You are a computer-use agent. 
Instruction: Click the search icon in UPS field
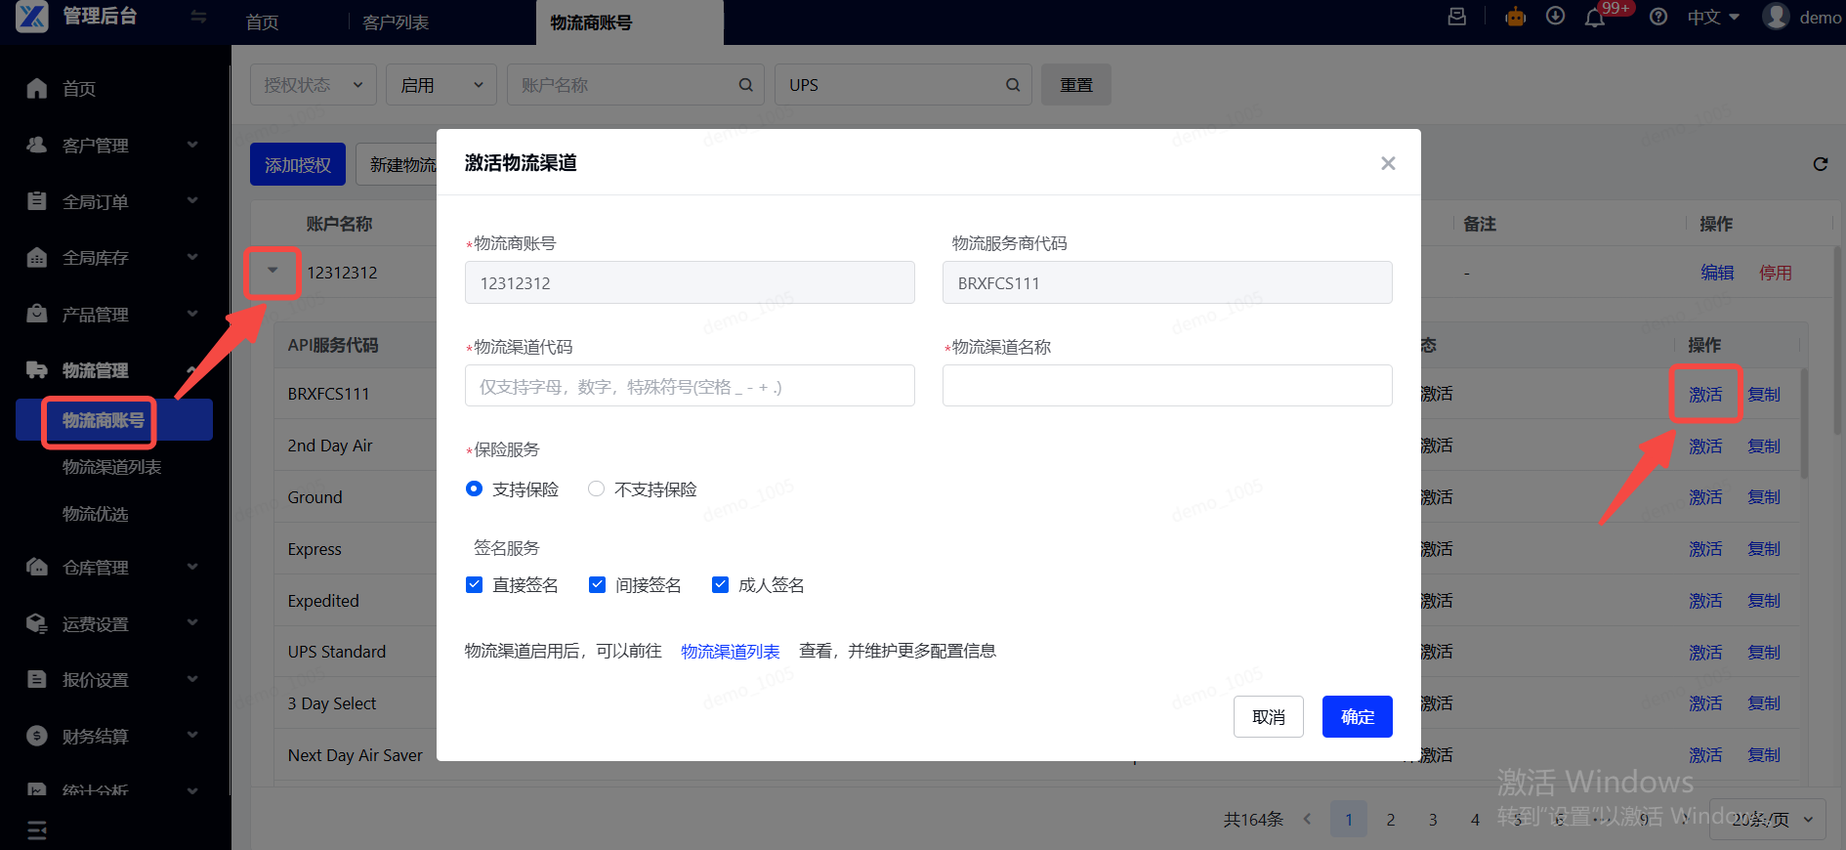pyautogui.click(x=1013, y=85)
